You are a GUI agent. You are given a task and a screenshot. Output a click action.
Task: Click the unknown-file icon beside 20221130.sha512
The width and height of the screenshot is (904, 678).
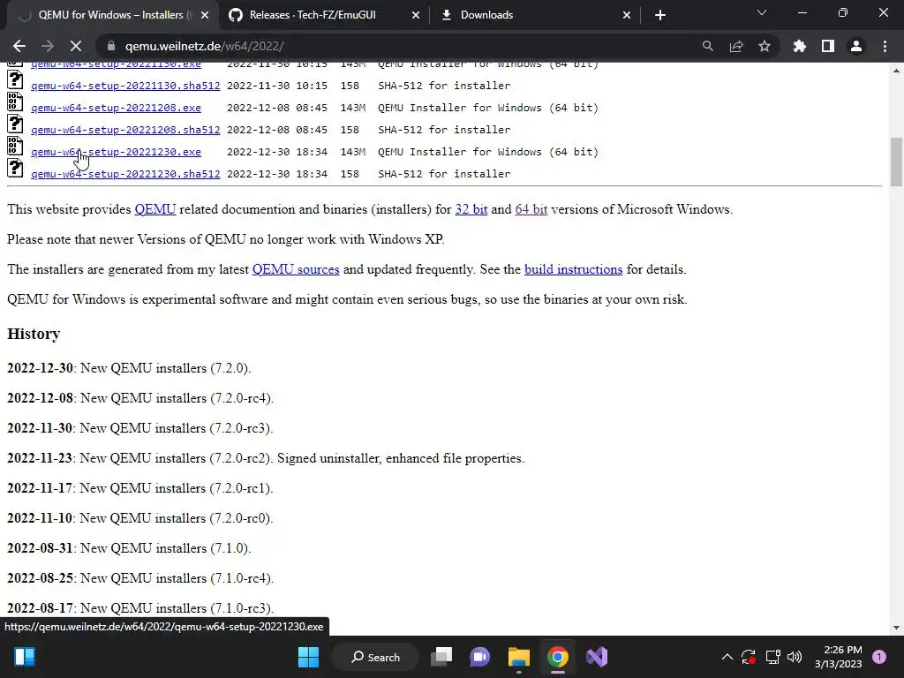point(15,79)
